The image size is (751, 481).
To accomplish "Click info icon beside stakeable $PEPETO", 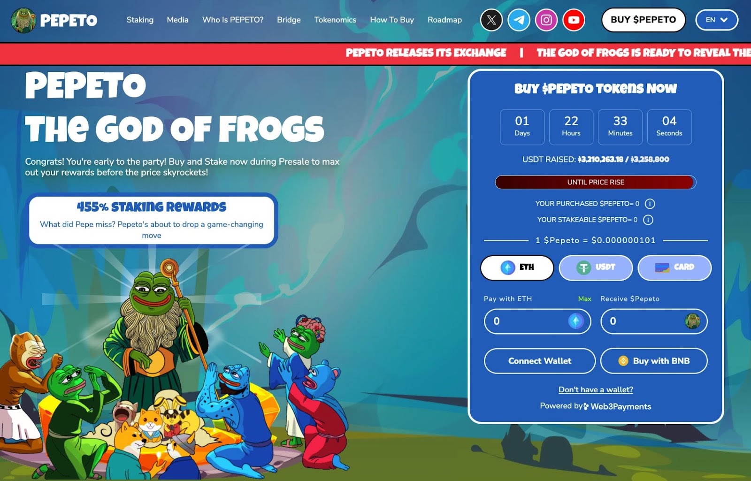I will (x=648, y=220).
